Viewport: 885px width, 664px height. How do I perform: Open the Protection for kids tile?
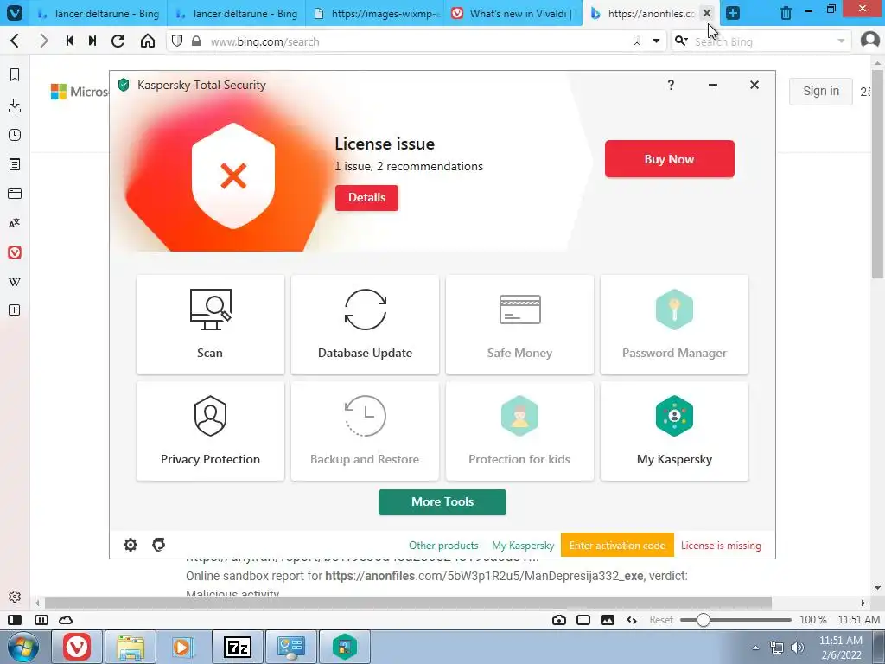(x=519, y=431)
